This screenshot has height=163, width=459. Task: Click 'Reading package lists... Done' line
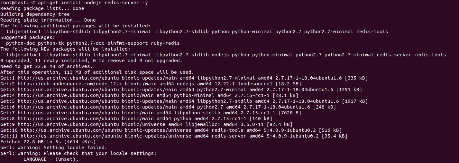click(42, 8)
